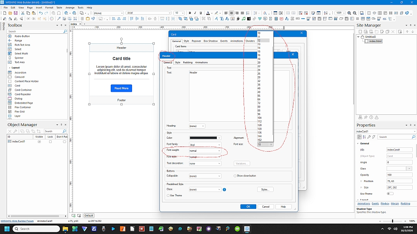
Task: Open the Collapsible dropdown
Action: coord(205,176)
